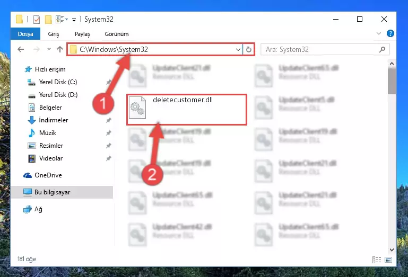Image resolution: width=408 pixels, height=277 pixels.
Task: Click pin icon next to Videolar
Action: click(109, 158)
